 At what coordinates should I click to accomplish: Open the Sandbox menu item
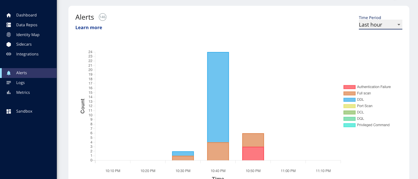(x=24, y=111)
